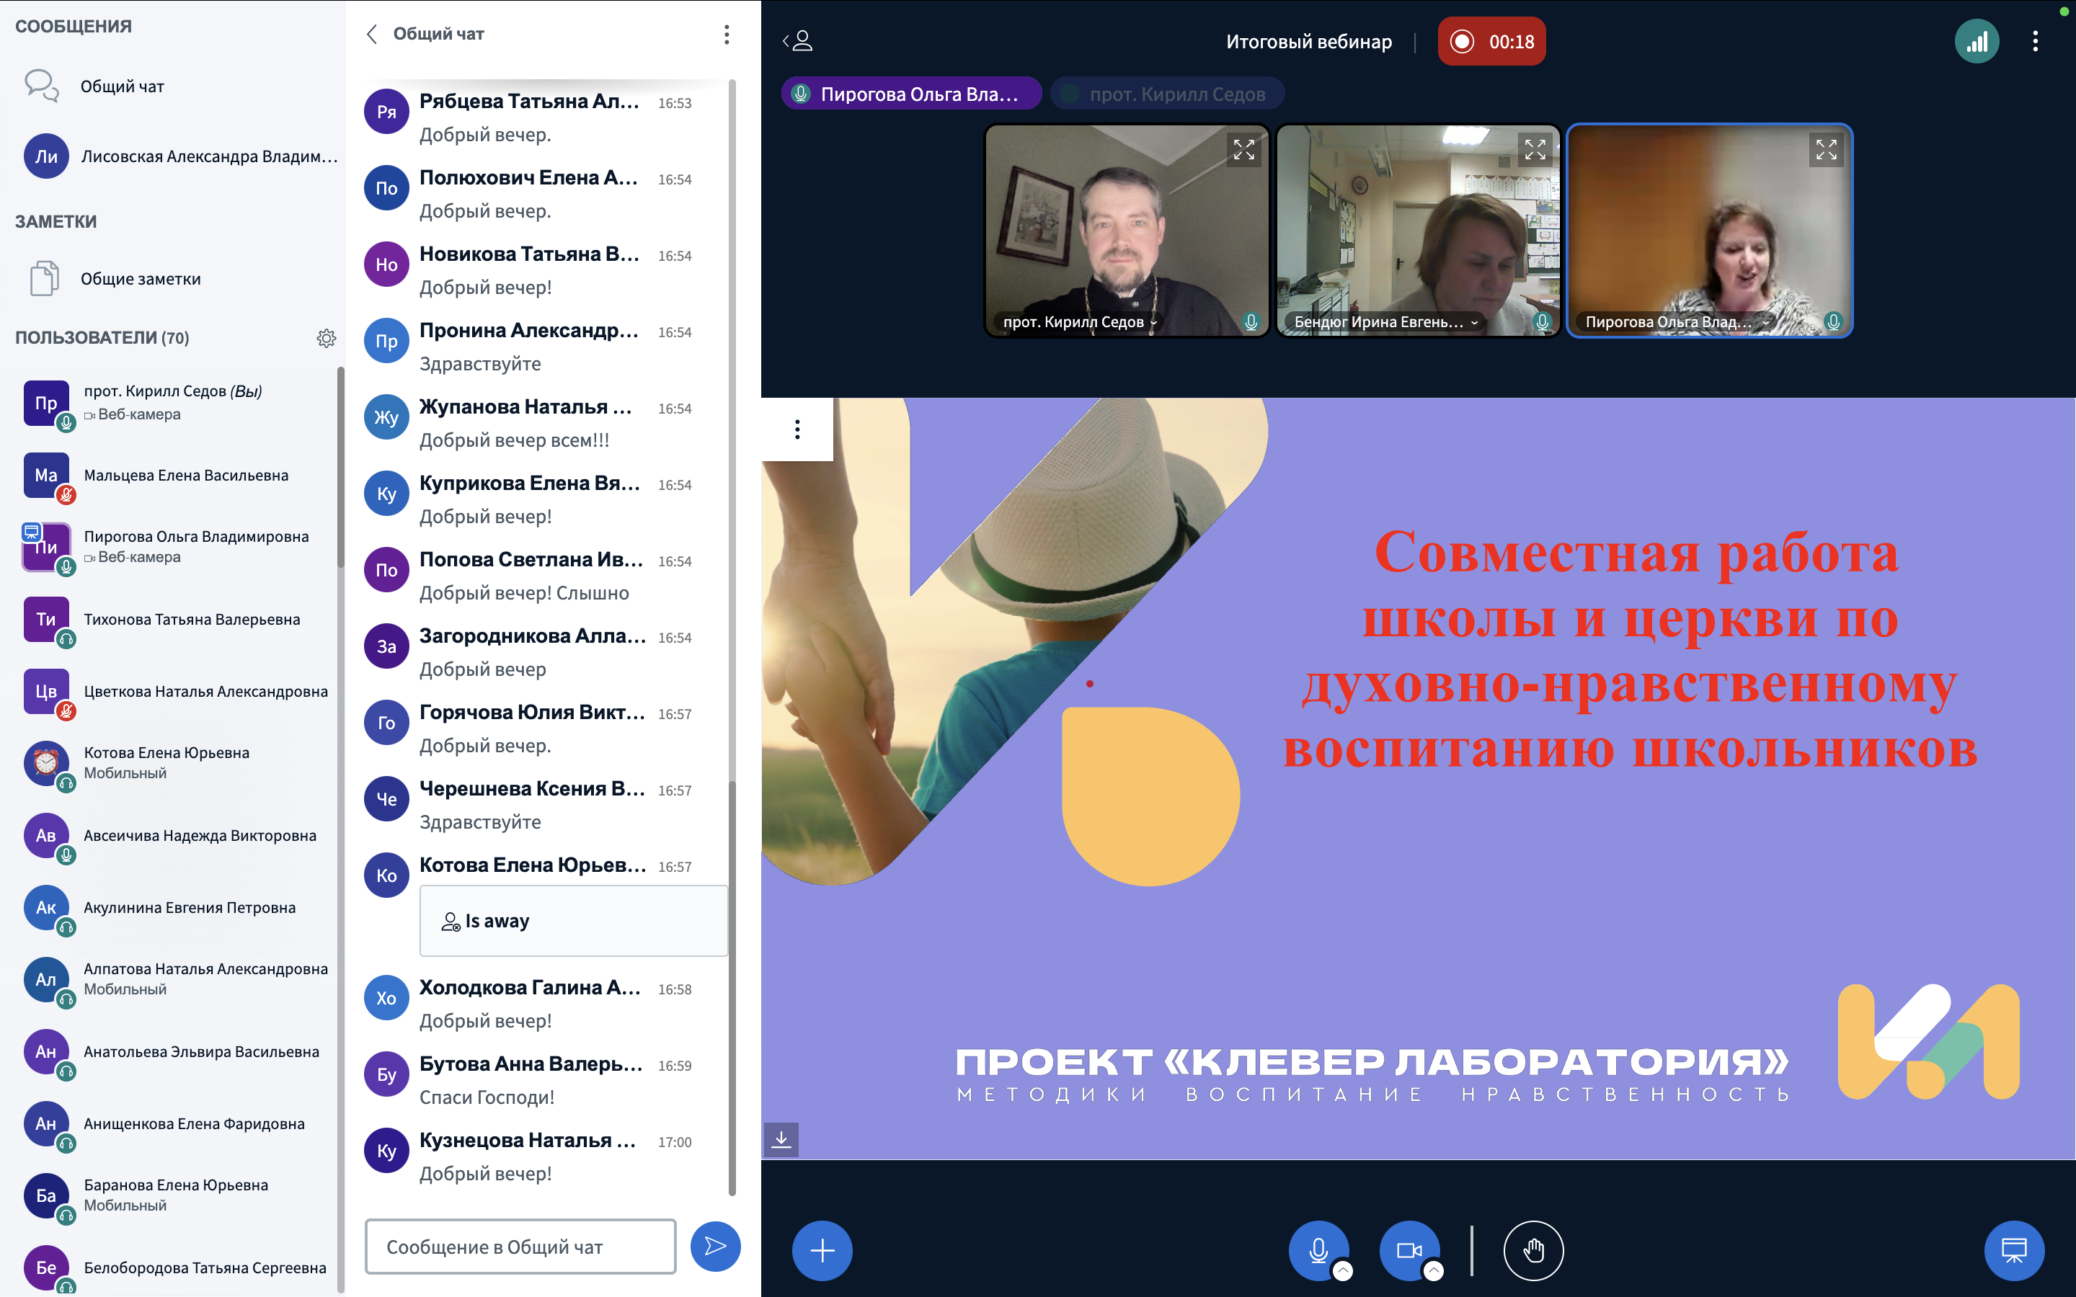Open chat options three-dot menu
The height and width of the screenshot is (1297, 2076).
point(727,35)
